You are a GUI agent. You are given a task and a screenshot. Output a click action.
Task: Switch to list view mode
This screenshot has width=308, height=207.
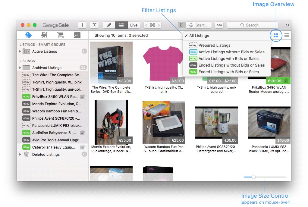(x=286, y=36)
